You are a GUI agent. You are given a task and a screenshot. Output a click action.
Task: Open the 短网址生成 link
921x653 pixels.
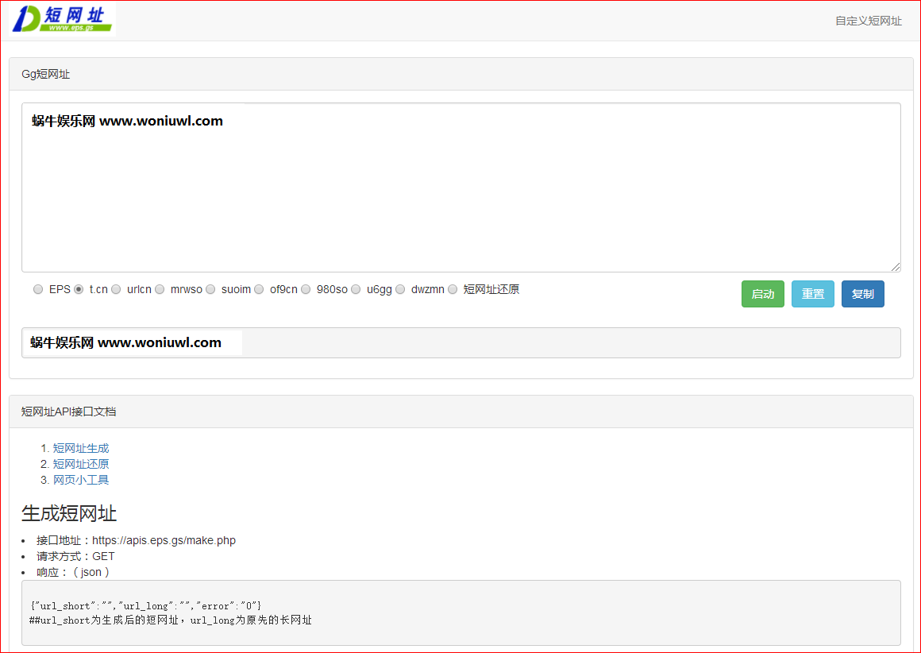tap(81, 448)
